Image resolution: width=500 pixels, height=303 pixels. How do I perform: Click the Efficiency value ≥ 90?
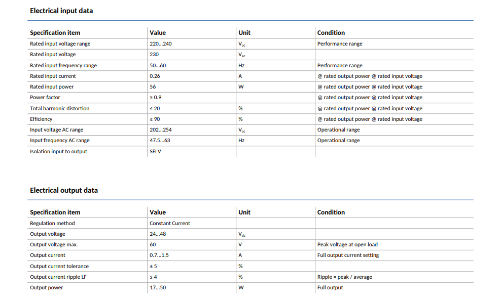[x=155, y=119]
